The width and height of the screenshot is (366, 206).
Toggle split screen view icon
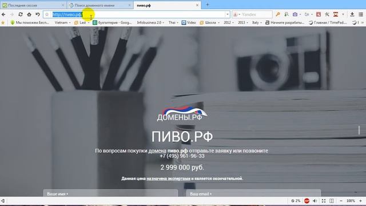pyautogui.click(x=332, y=201)
